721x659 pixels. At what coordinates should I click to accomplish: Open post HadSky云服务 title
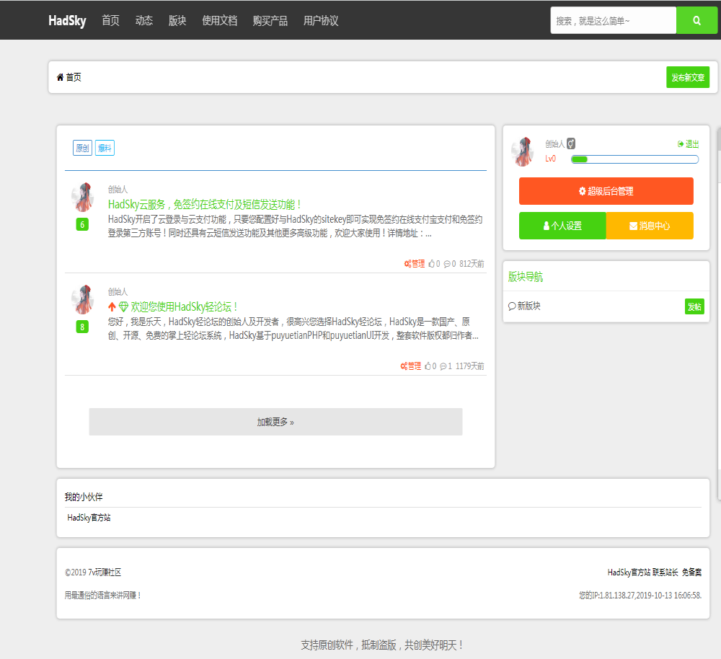click(x=205, y=205)
